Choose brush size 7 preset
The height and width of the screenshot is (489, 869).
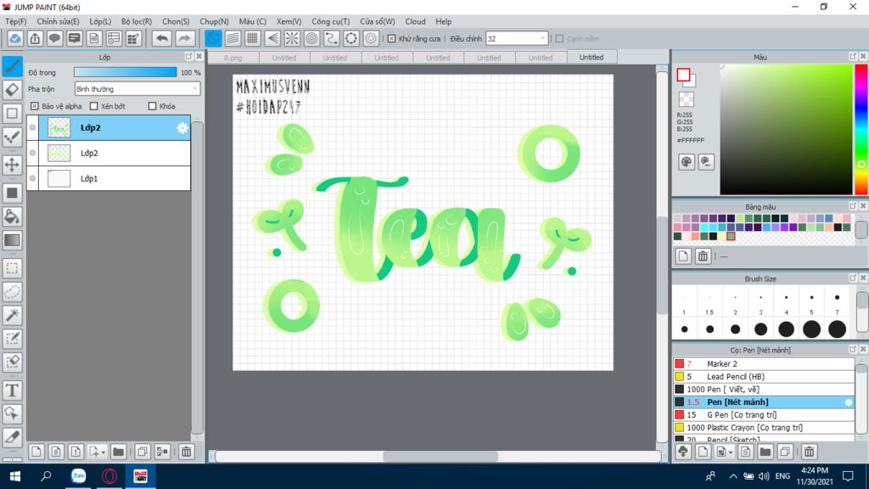[x=837, y=304]
